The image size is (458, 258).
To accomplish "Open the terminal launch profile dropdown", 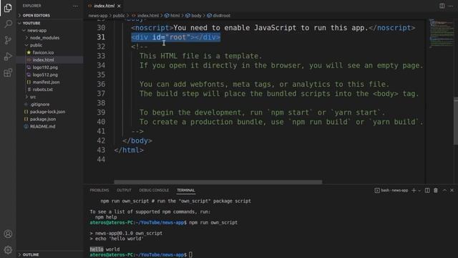I will point(419,191).
